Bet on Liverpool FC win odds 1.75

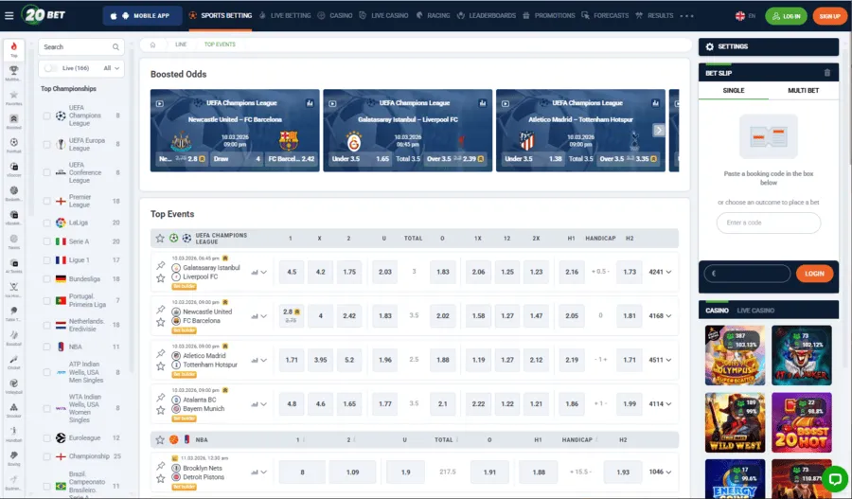coord(349,272)
